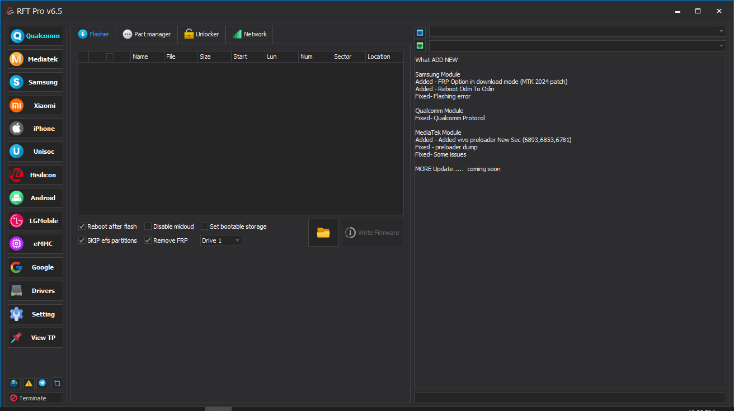Click the blue port icon beside top dropdown
Screen dimensions: 734x411
click(x=420, y=32)
